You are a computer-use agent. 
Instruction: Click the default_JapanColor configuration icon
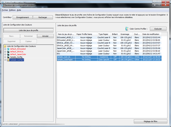(x=8, y=54)
